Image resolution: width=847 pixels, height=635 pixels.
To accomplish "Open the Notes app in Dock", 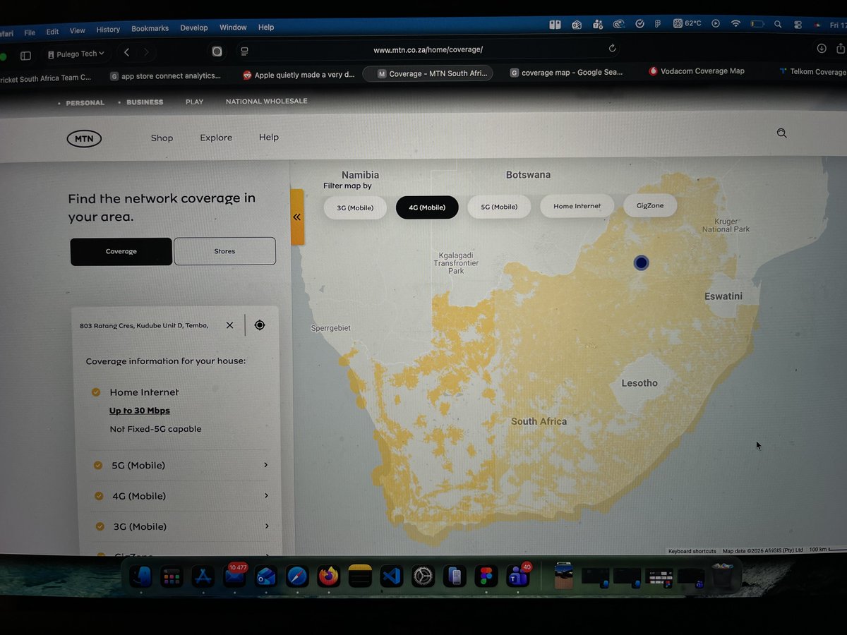I will [x=360, y=577].
